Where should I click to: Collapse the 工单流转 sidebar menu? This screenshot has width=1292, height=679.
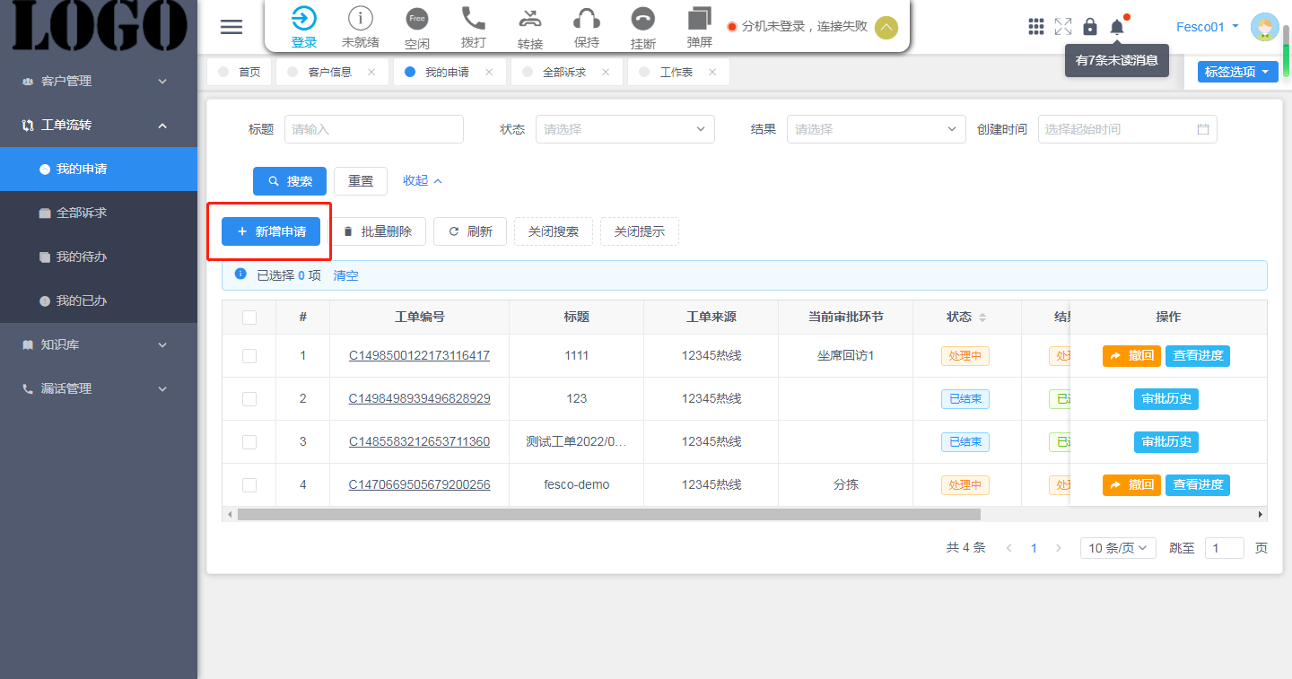[x=99, y=125]
